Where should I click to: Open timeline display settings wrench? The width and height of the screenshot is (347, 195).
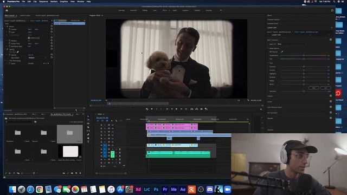pos(116,121)
